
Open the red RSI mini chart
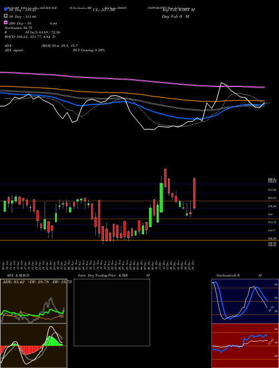[x=245, y=346]
